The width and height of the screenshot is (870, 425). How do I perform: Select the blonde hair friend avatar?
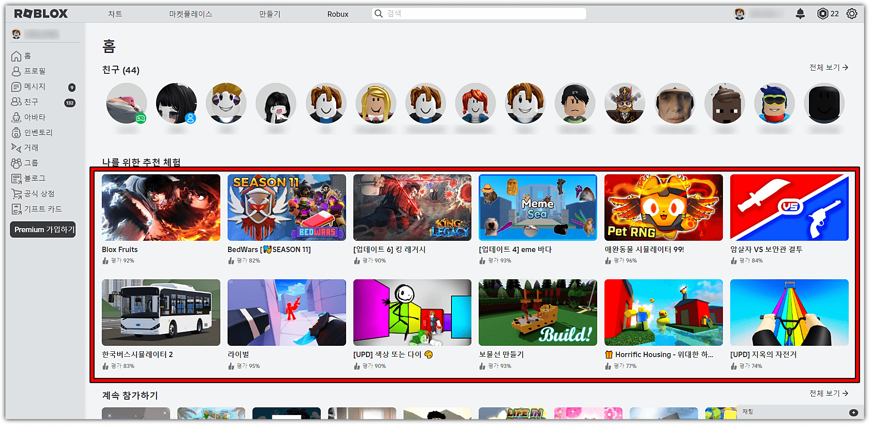[376, 103]
